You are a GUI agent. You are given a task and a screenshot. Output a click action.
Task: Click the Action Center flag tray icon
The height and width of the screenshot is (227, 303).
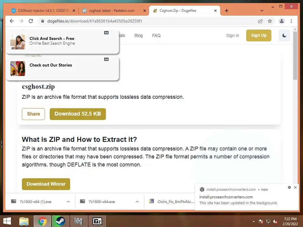pyautogui.click(x=261, y=221)
